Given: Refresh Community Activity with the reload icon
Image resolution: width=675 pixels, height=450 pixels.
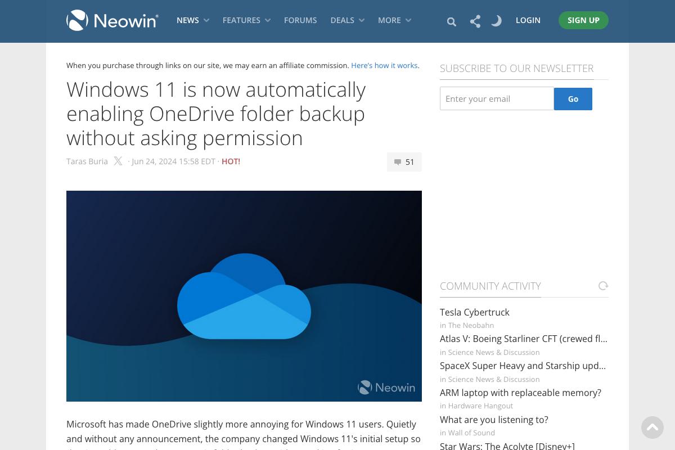Looking at the screenshot, I should [x=603, y=286].
